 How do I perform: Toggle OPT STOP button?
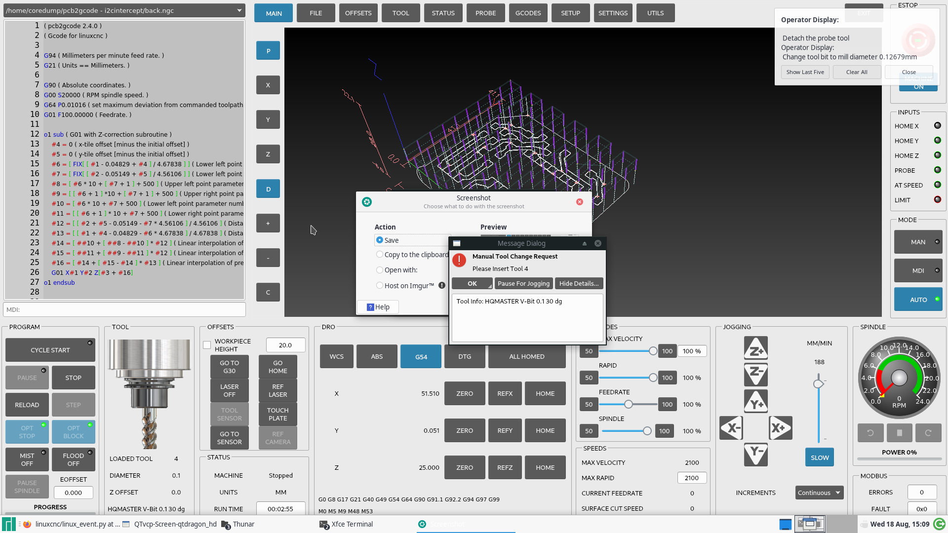27,432
